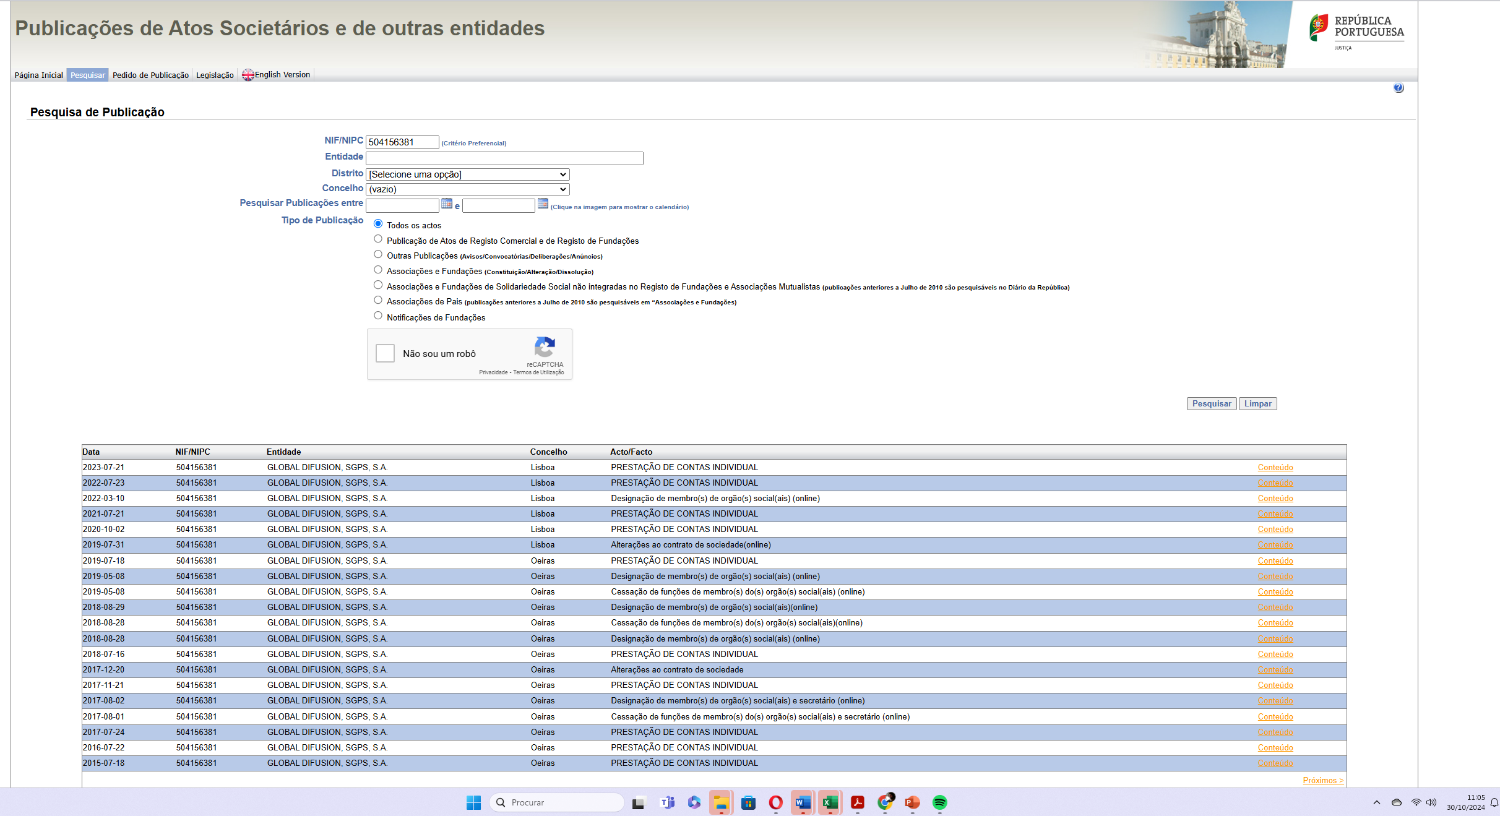Select the 'Associações de Pais' radio option
Viewport: 1500px width, 816px height.
coord(378,300)
